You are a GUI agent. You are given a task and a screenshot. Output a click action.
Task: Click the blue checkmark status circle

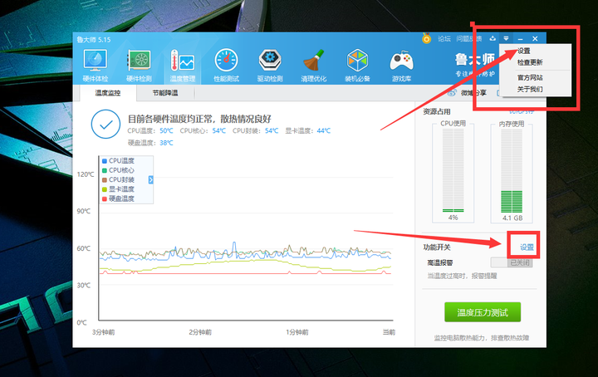105,124
